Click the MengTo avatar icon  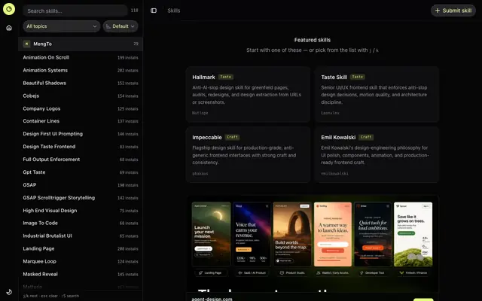(27, 44)
